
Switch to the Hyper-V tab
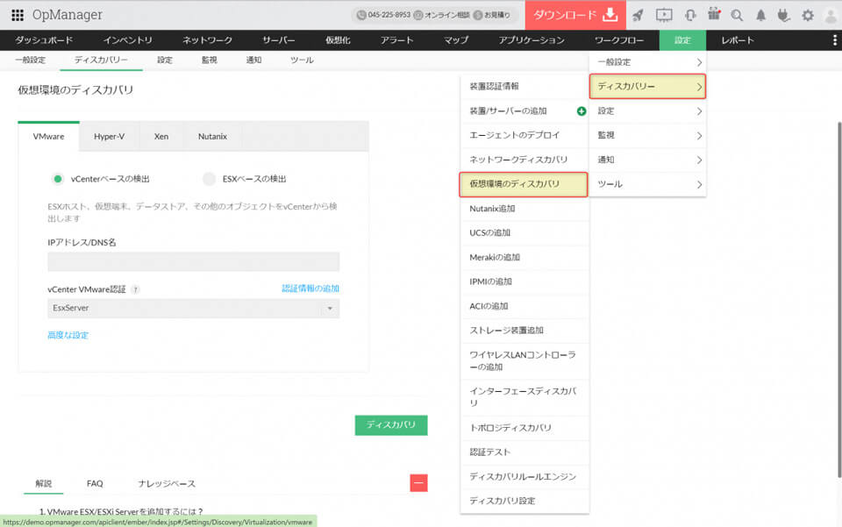109,136
